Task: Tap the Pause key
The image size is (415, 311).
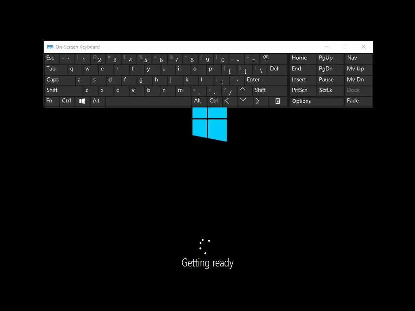Action: [330, 80]
